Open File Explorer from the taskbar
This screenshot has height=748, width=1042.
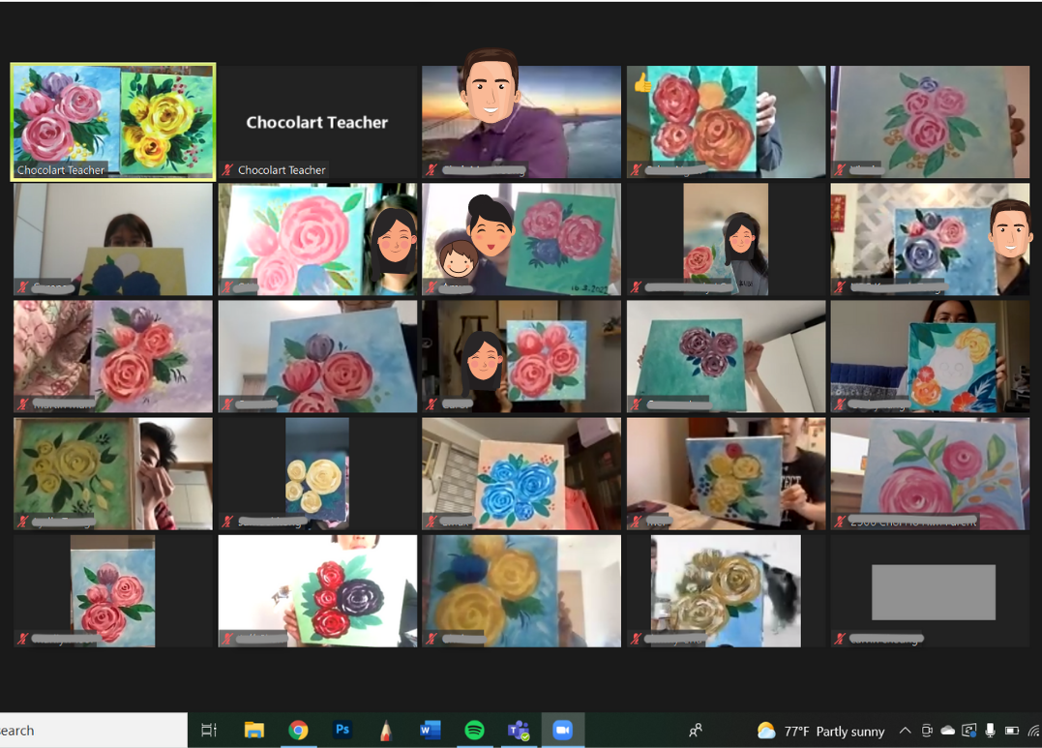(x=253, y=731)
